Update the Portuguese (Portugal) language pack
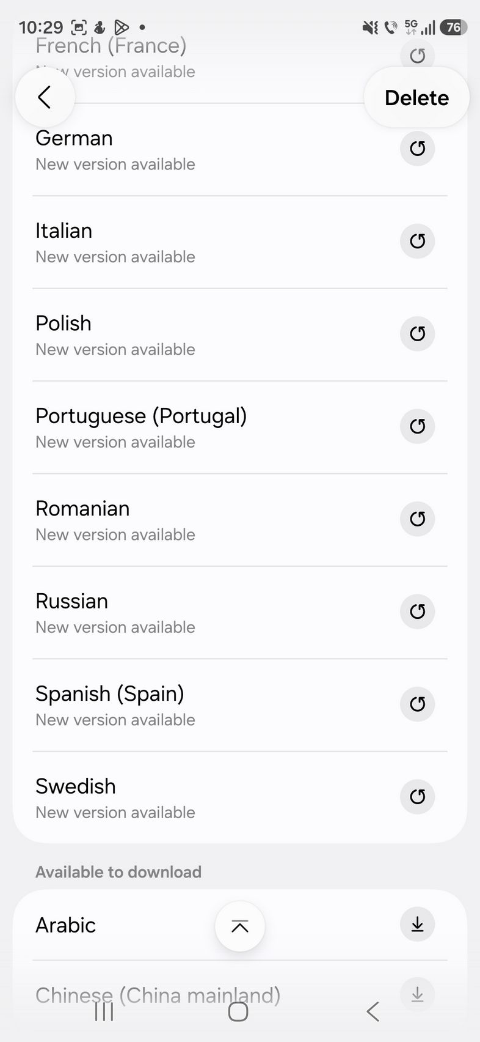 click(417, 426)
